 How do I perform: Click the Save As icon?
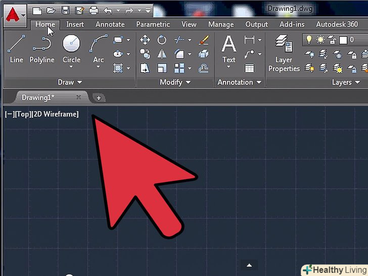coord(79,11)
